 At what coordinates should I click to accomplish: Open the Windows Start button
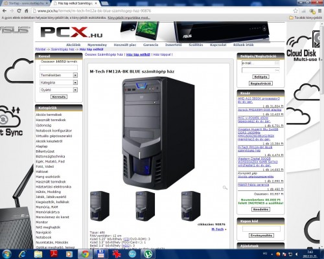[6, 254]
